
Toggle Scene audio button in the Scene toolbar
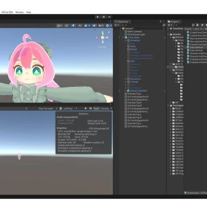pyautogui.click(x=80, y=26)
